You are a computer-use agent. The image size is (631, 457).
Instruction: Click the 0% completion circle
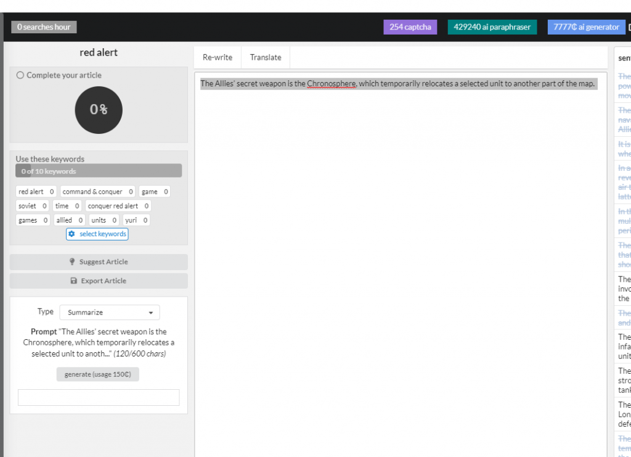click(x=99, y=110)
